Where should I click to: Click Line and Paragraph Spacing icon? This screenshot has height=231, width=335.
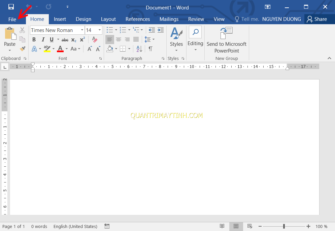(x=147, y=39)
